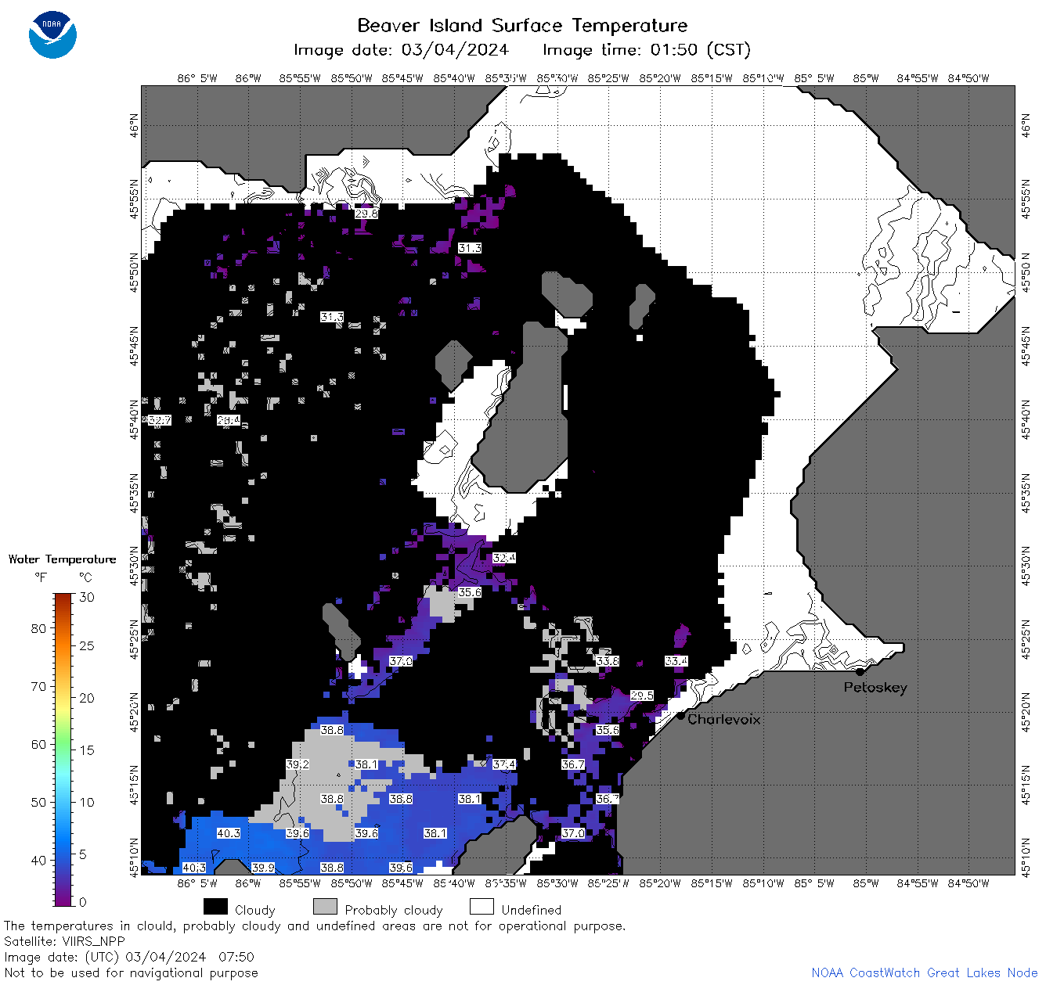Click the NOAA logo emblem

pyautogui.click(x=52, y=34)
